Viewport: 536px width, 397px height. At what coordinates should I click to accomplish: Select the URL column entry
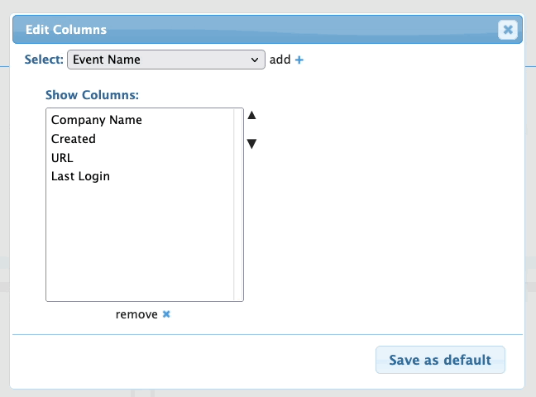click(x=64, y=157)
